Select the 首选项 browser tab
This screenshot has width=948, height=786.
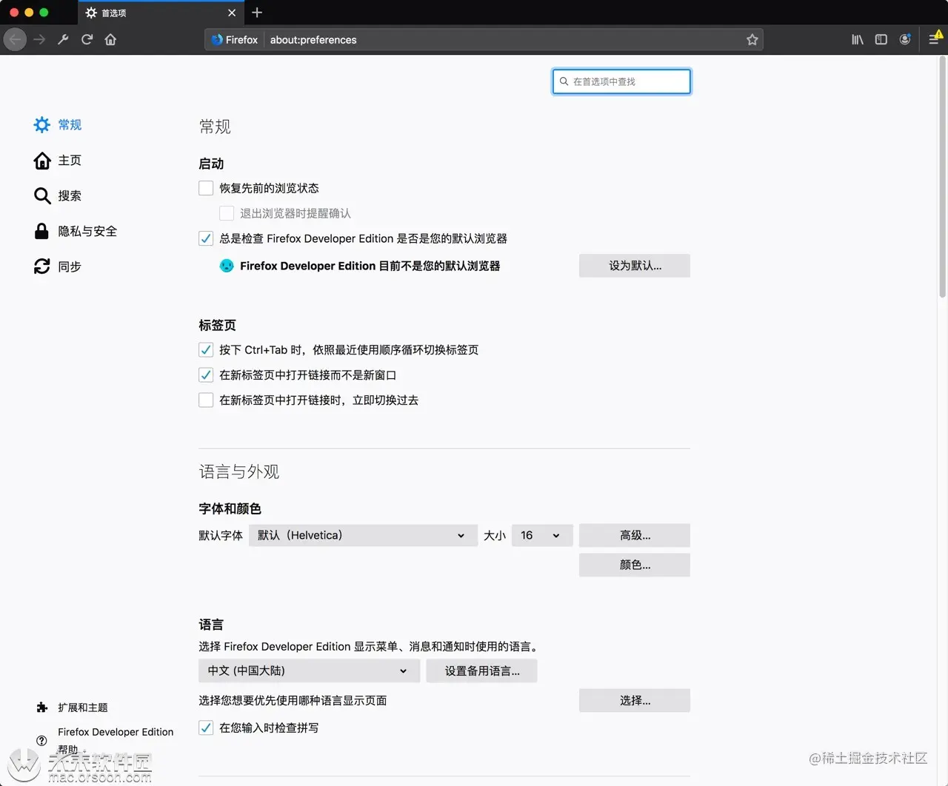coord(161,13)
